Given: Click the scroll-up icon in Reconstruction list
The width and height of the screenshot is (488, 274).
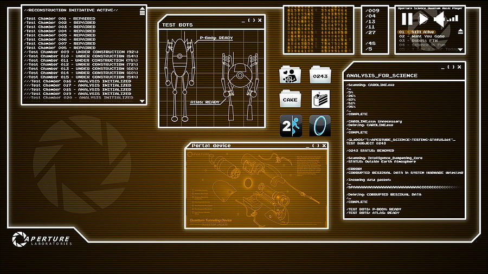Looking at the screenshot, I should [x=142, y=11].
